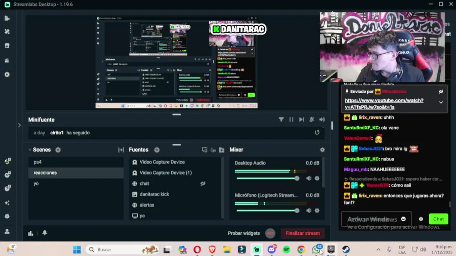Open Mixer advanced settings gear
Image resolution: width=456 pixels, height=256 pixels.
[322, 150]
